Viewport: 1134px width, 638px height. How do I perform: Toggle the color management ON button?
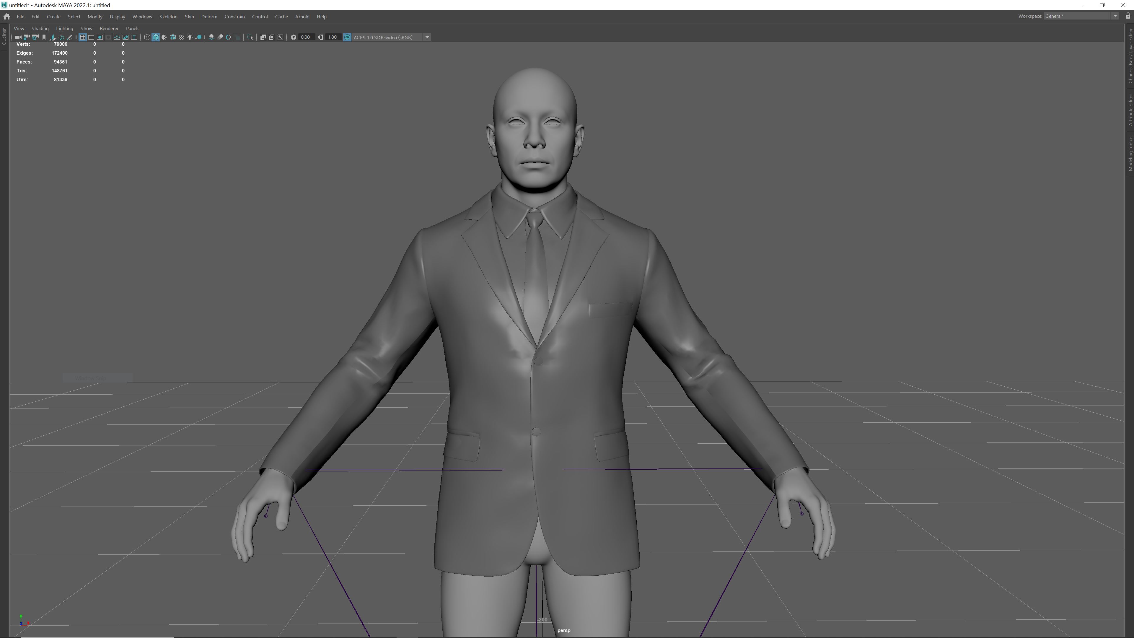pos(347,38)
